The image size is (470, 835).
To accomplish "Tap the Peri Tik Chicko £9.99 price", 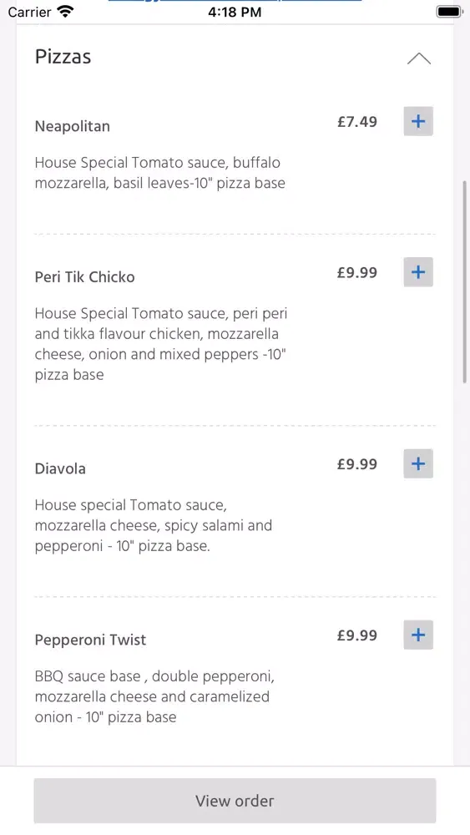I will point(357,273).
